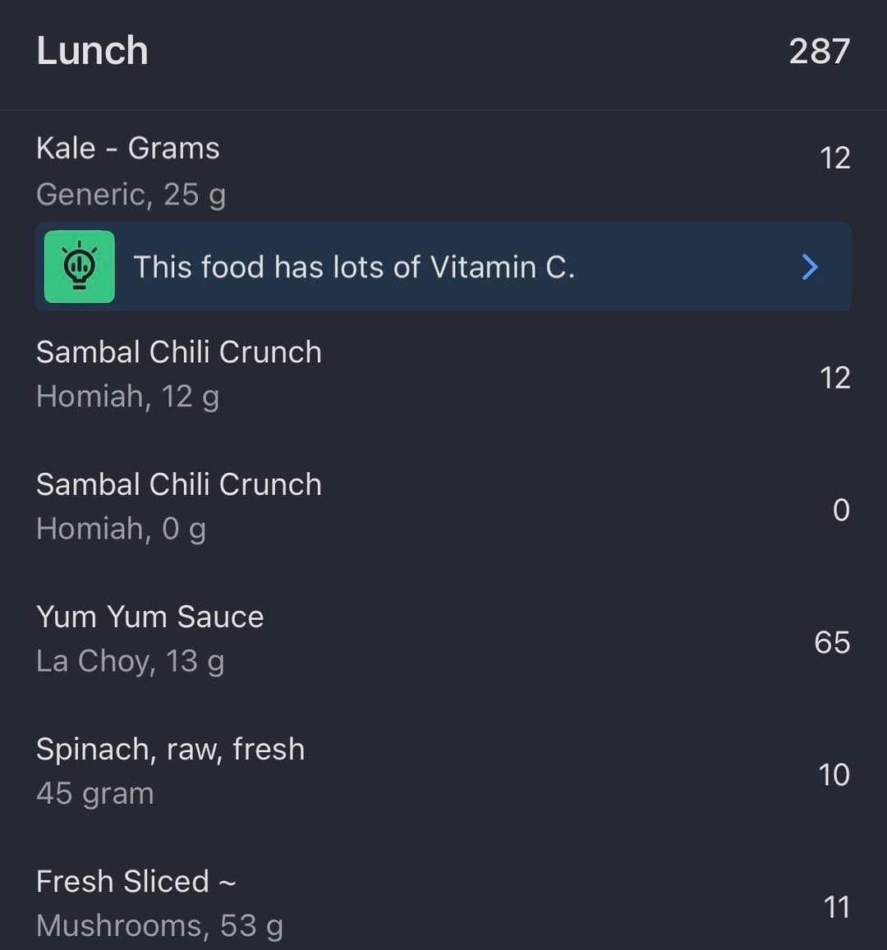Select the Mushrooms 11 calorie value
Image resolution: width=887 pixels, height=950 pixels.
(836, 907)
